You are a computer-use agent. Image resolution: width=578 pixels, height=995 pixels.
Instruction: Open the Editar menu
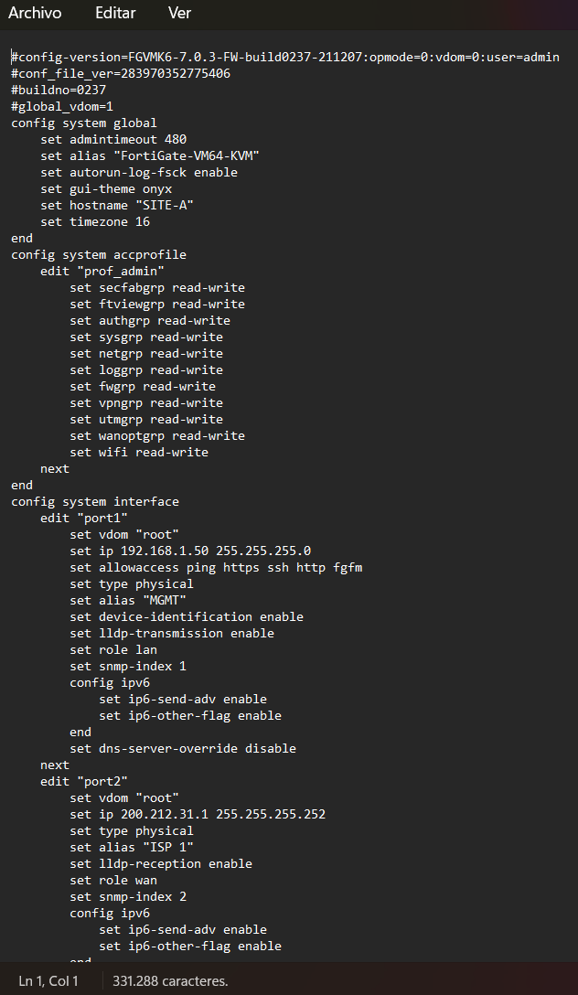pyautogui.click(x=115, y=13)
